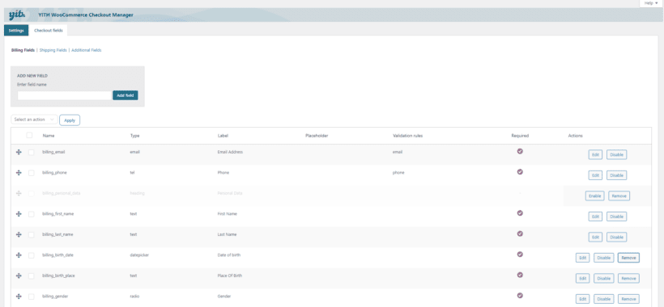Click the required checkmark for billing_email
The height and width of the screenshot is (307, 664).
[x=520, y=151]
